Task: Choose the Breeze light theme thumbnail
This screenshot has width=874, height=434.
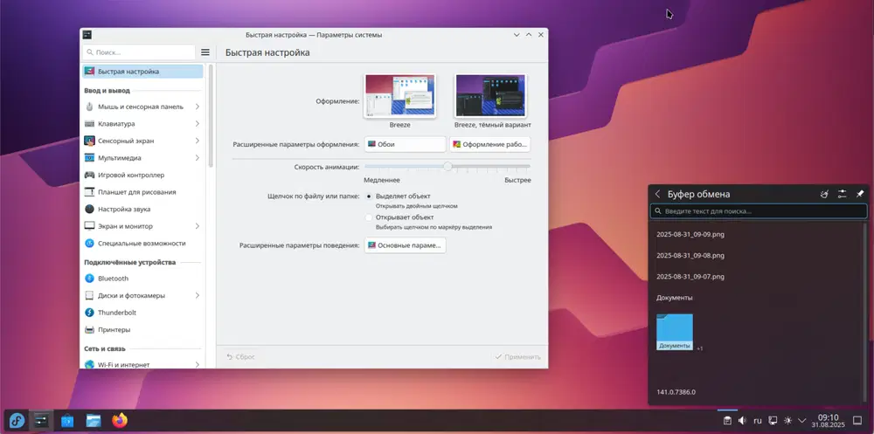Action: pos(399,95)
